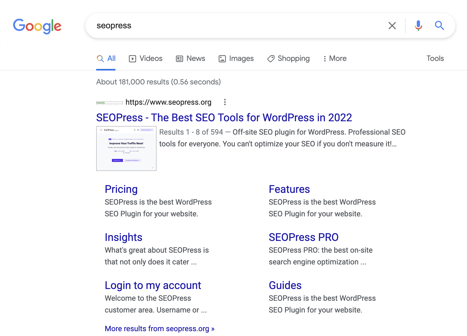Image resolution: width=467 pixels, height=336 pixels.
Task: Start voice search with microphone icon
Action: (x=418, y=26)
